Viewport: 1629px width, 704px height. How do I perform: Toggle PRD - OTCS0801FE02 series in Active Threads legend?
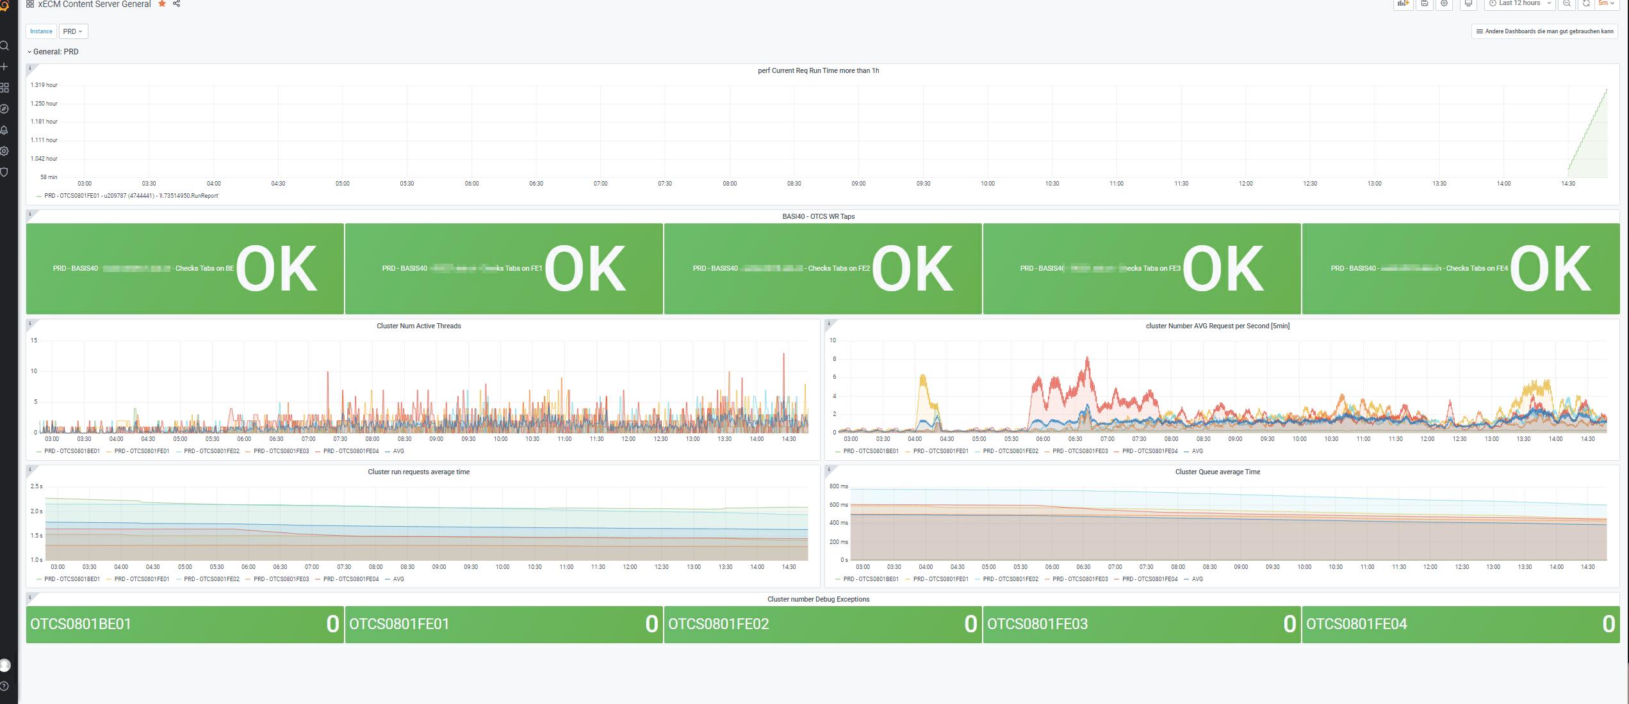tap(211, 451)
